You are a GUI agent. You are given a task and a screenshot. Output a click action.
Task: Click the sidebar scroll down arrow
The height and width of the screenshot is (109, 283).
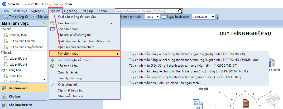[44, 80]
